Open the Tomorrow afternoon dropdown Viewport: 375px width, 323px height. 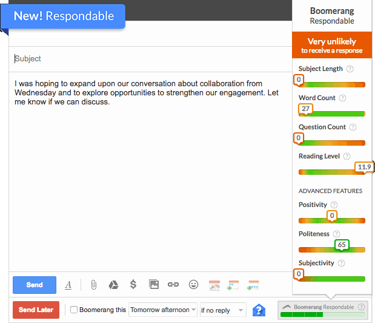(162, 310)
